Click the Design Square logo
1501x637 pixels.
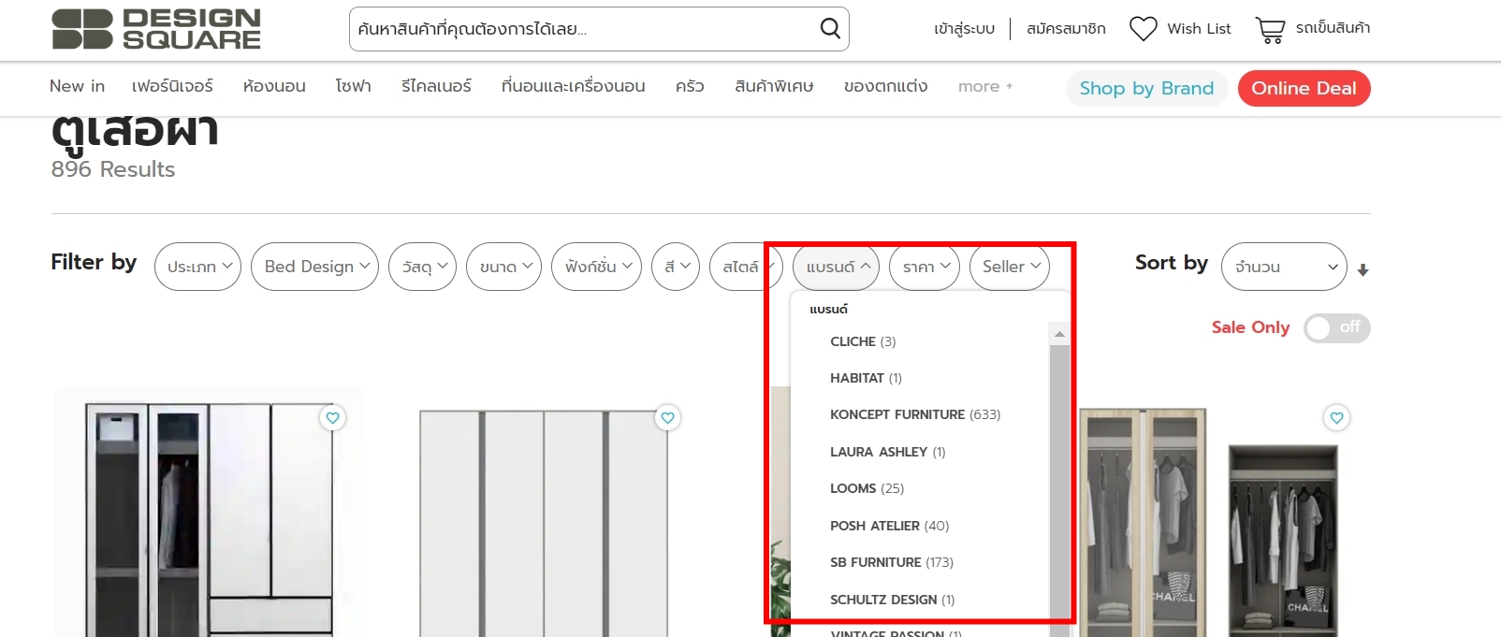[x=156, y=29]
